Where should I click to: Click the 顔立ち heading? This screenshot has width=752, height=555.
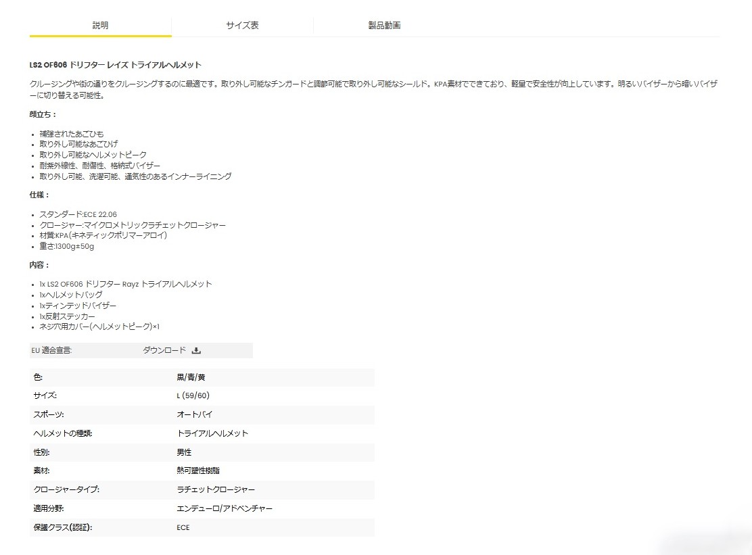coord(43,114)
